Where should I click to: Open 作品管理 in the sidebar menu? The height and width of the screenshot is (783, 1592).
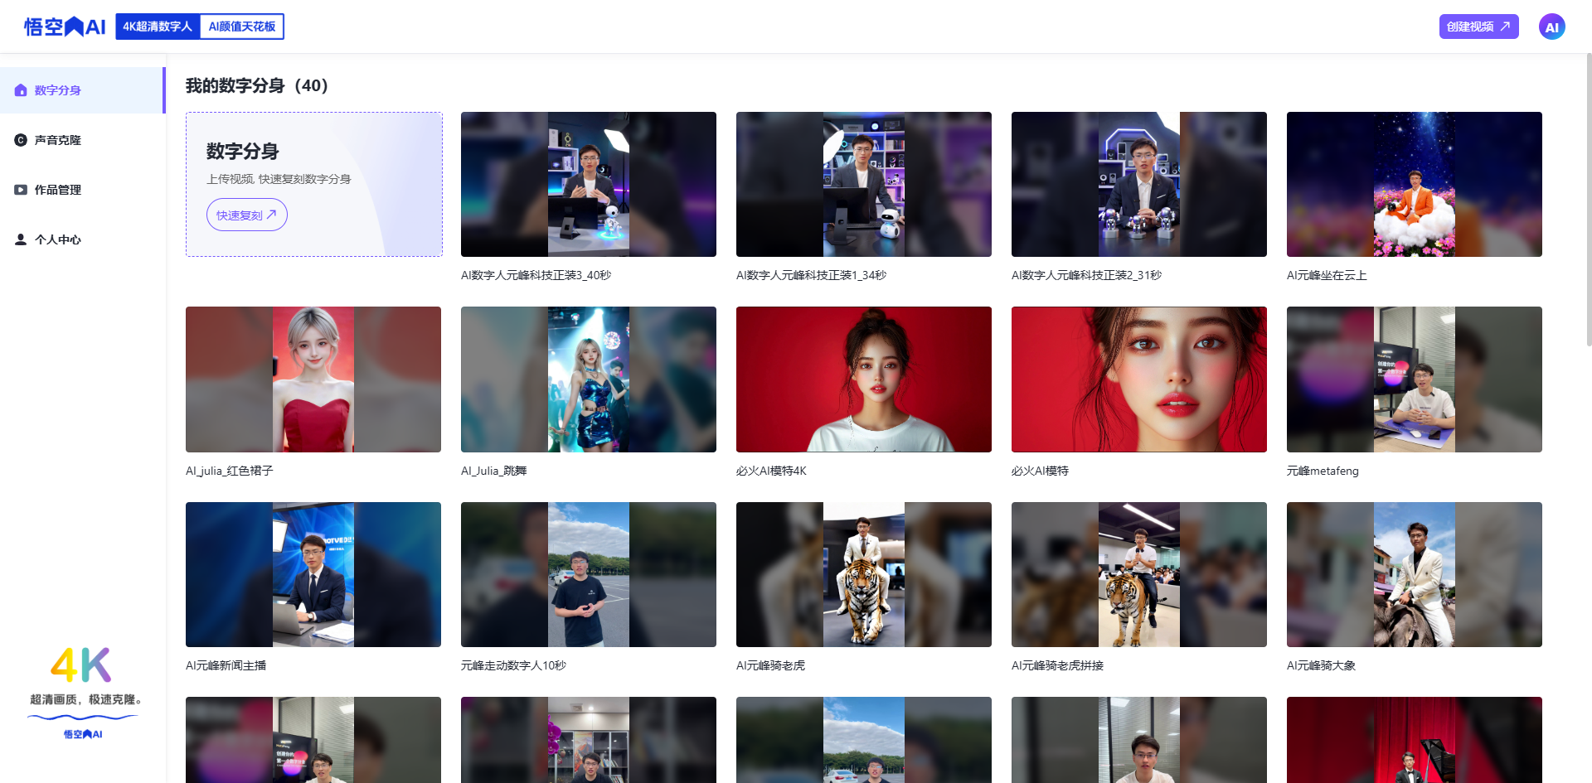(83, 190)
